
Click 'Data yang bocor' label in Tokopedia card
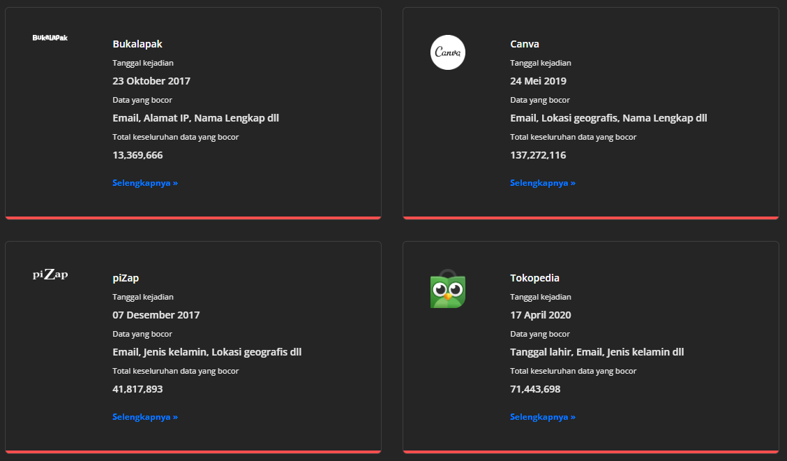tap(540, 335)
